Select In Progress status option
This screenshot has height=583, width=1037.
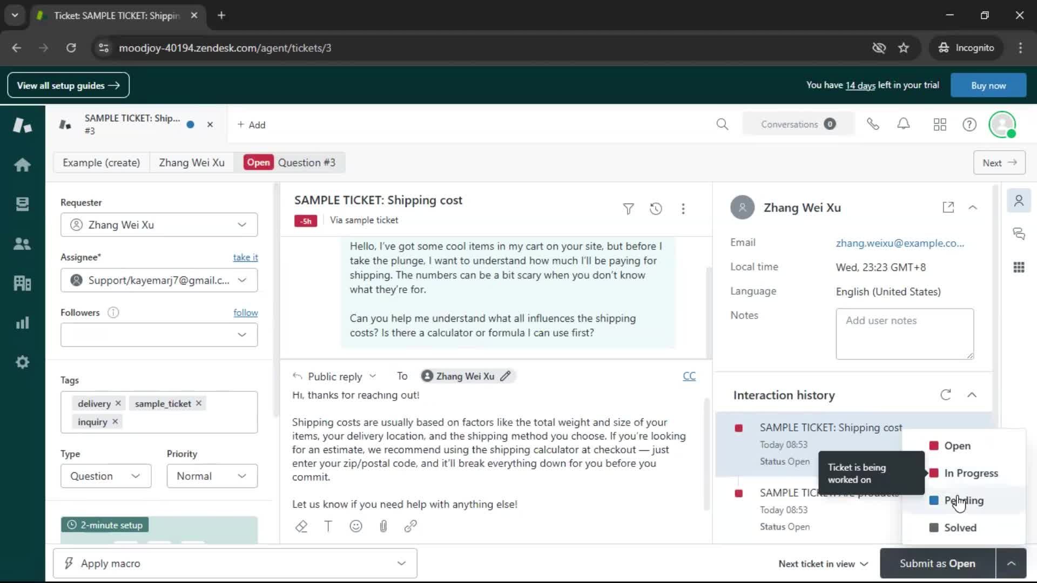click(964, 473)
